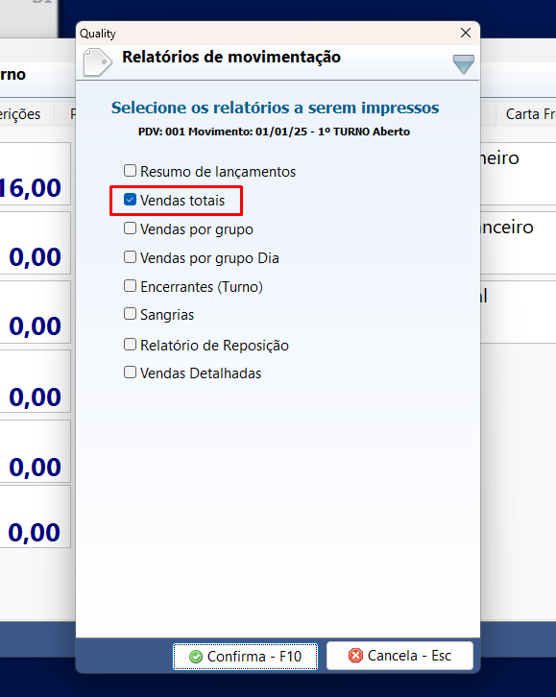Click the Relatórios de movimentação title
Image resolution: width=556 pixels, height=697 pixels.
tap(231, 57)
